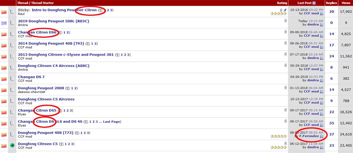This screenshot has width=353, height=153.
Task: Go to last post in Intro to Dongfeng Peugeot-Citron thread
Action: (321, 14)
